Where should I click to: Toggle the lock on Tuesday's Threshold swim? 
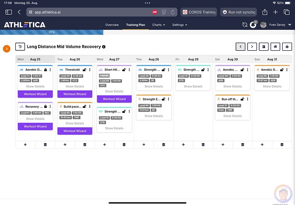(x=85, y=69)
